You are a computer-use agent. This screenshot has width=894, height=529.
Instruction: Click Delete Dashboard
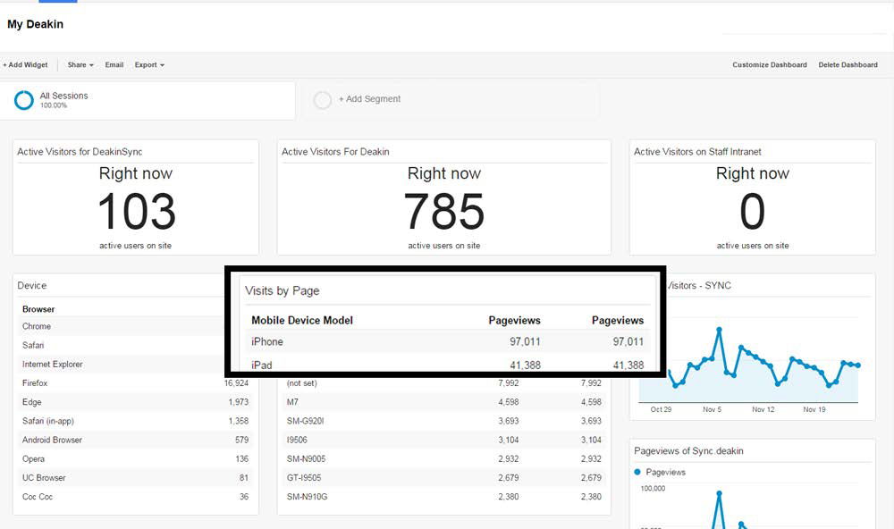tap(848, 65)
